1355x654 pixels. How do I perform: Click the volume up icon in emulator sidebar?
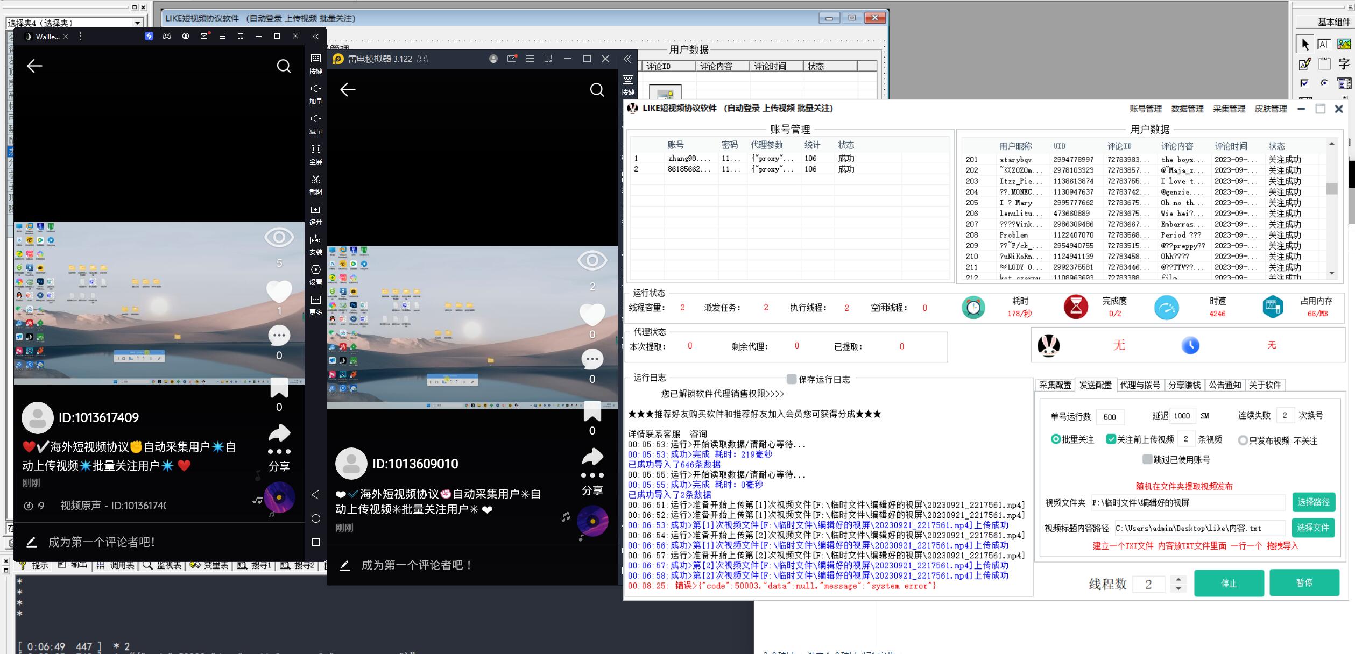tap(316, 89)
